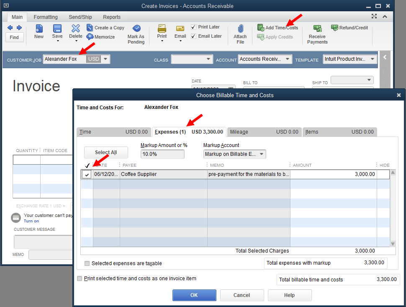Viewport: 406px width, 307px height.
Task: Open Refund/Credit
Action: pyautogui.click(x=349, y=28)
